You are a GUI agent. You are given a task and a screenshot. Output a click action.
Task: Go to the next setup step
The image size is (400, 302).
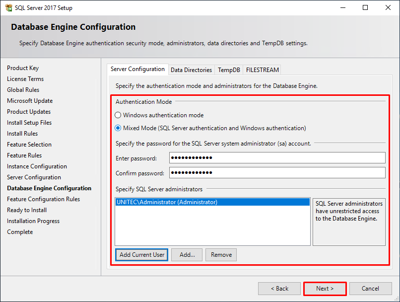[x=325, y=289]
